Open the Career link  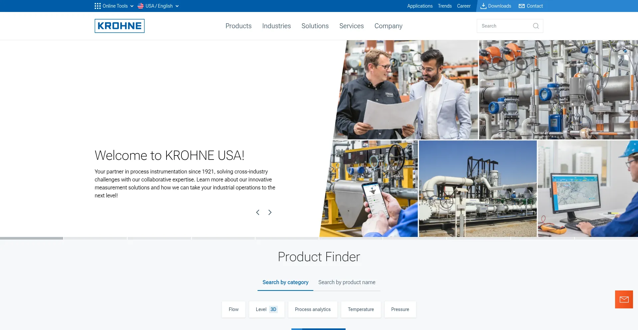[464, 6]
